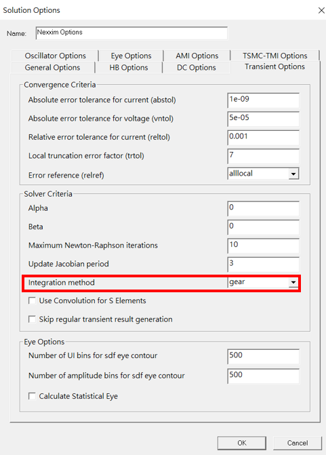Enable Use Convolution for S Elements

click(32, 300)
